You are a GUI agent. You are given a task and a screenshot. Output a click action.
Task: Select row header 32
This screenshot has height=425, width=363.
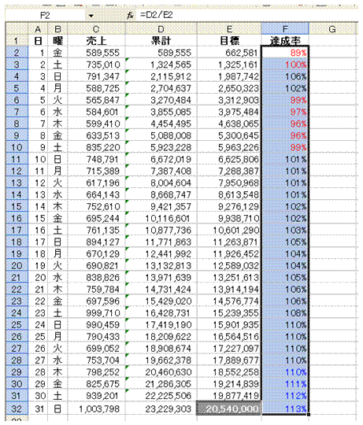(x=17, y=408)
